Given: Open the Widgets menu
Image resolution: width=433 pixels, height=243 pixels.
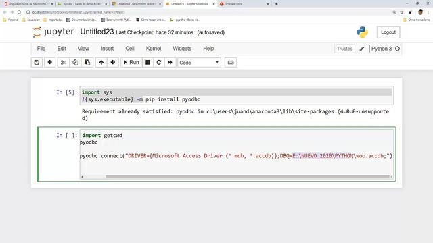Looking at the screenshot, I should point(182,49).
